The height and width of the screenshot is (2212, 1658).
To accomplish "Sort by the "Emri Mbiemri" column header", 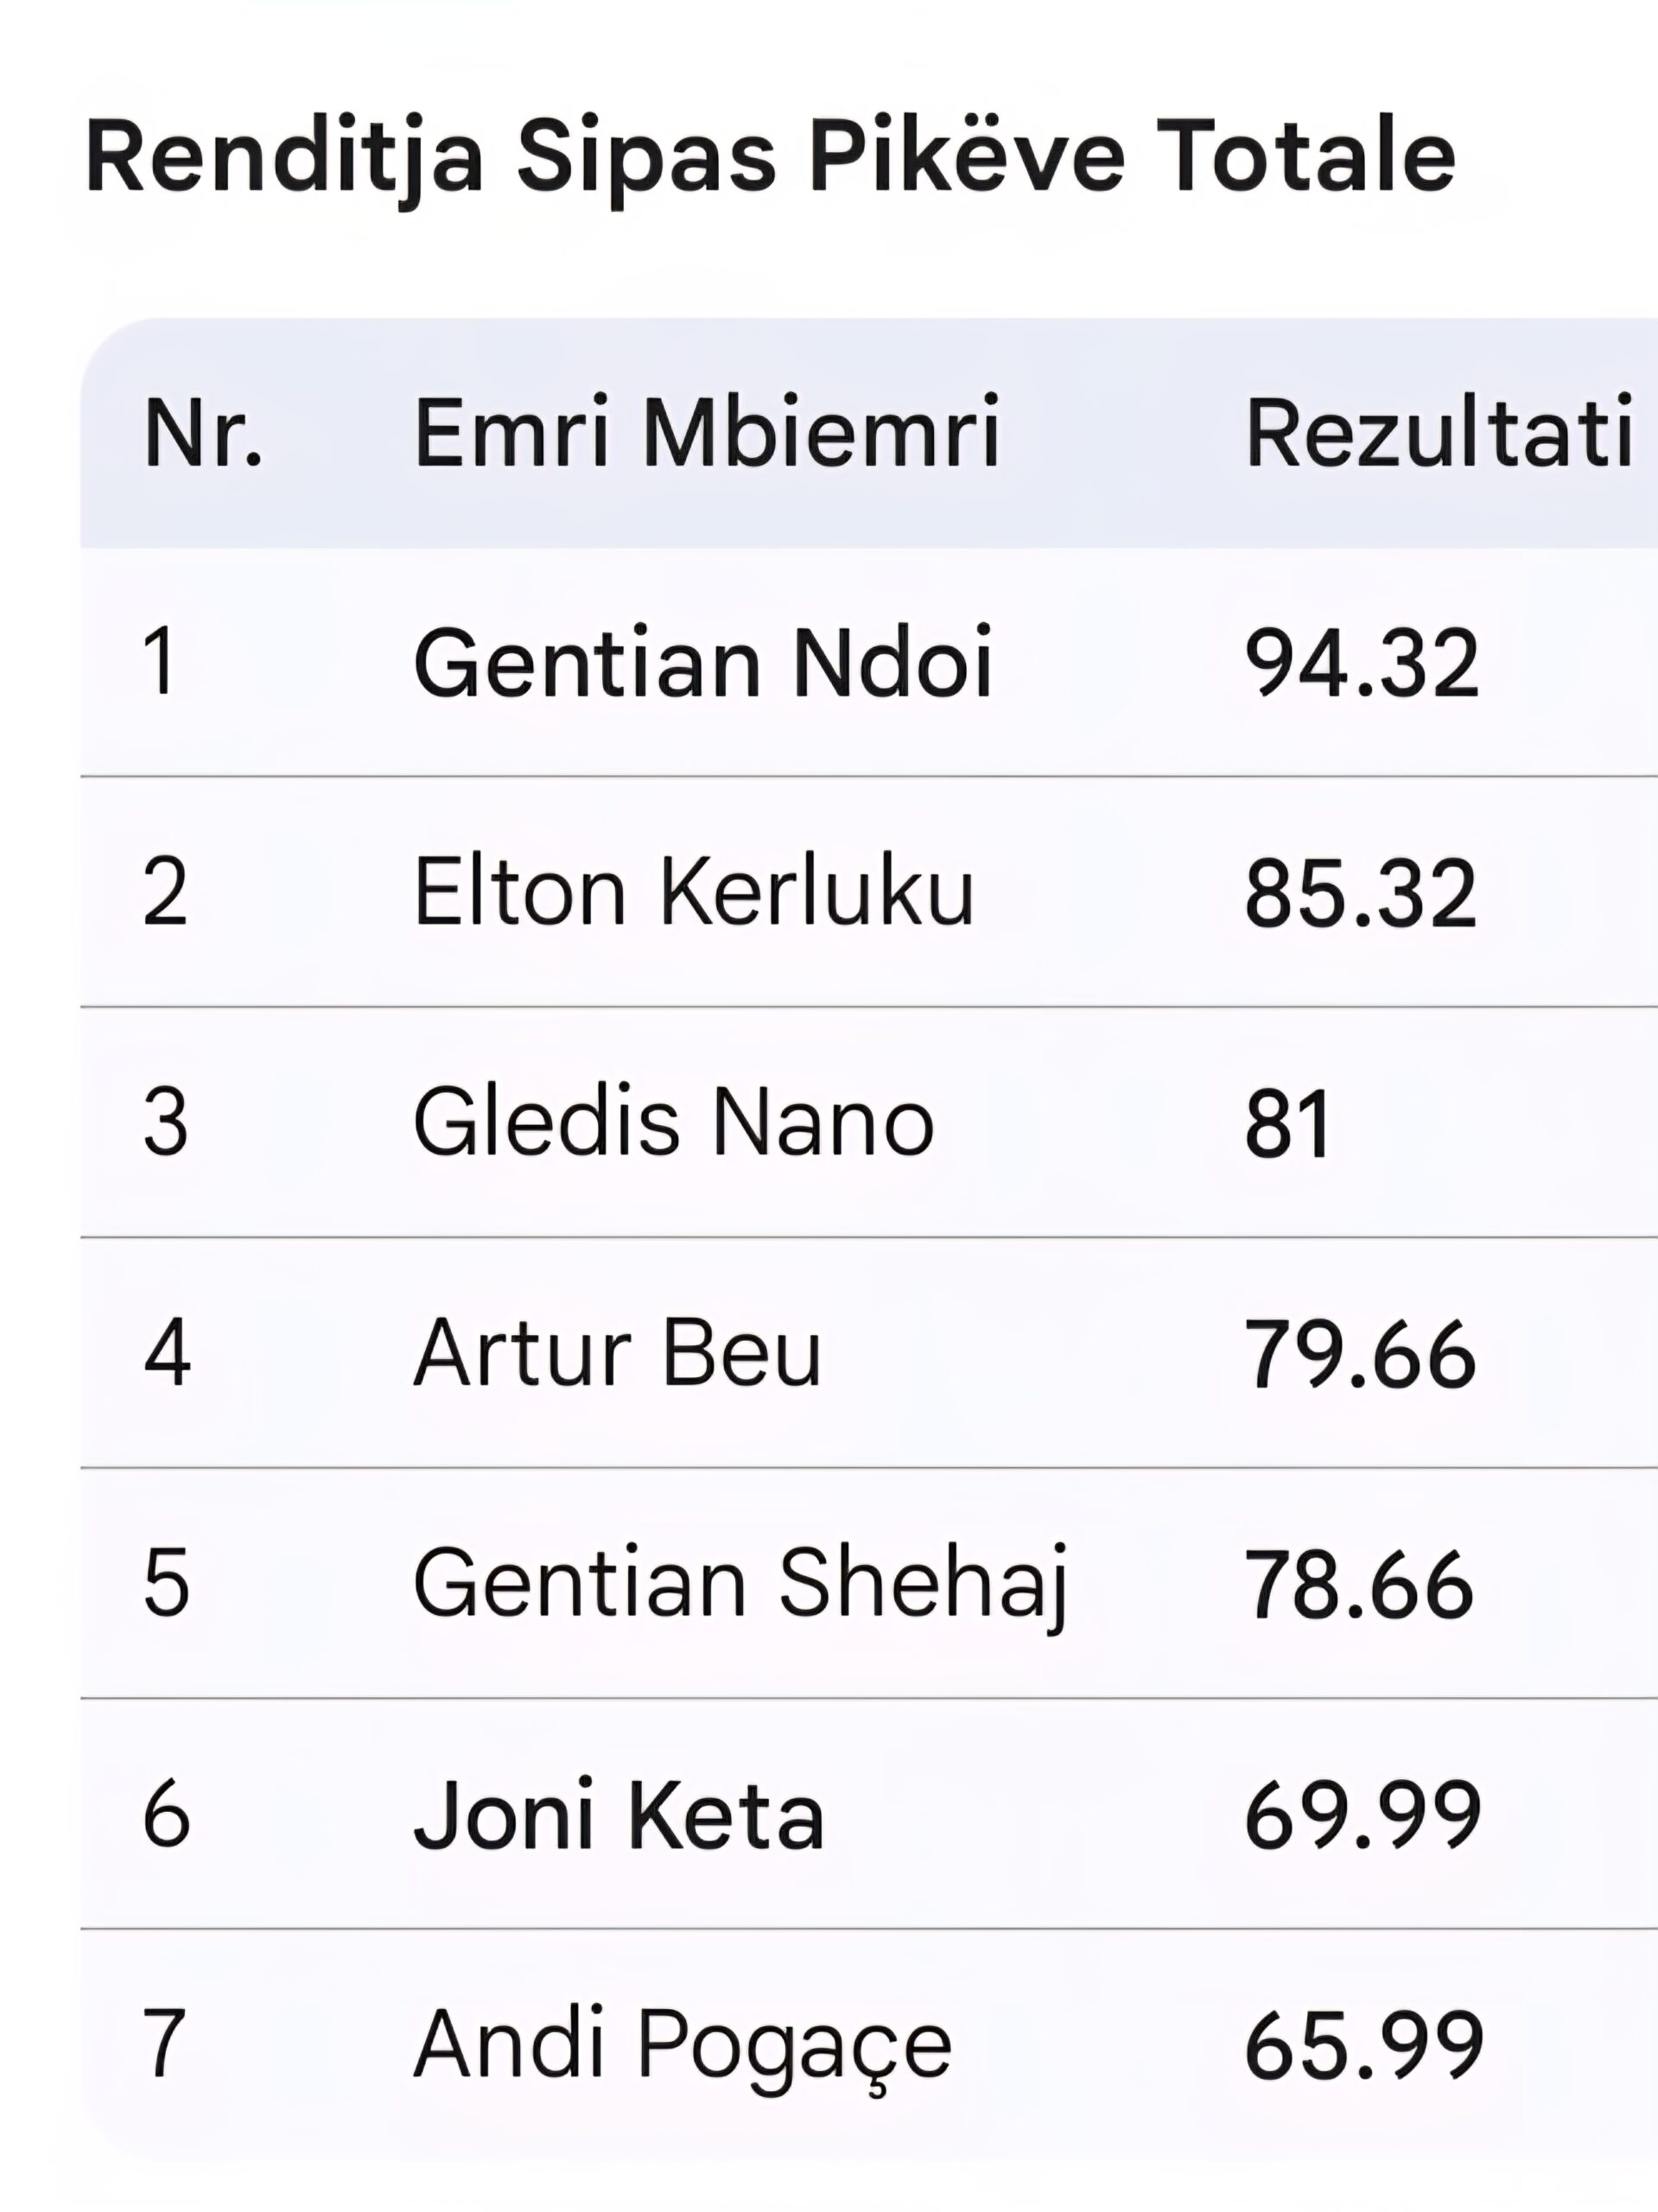I will click(x=706, y=433).
